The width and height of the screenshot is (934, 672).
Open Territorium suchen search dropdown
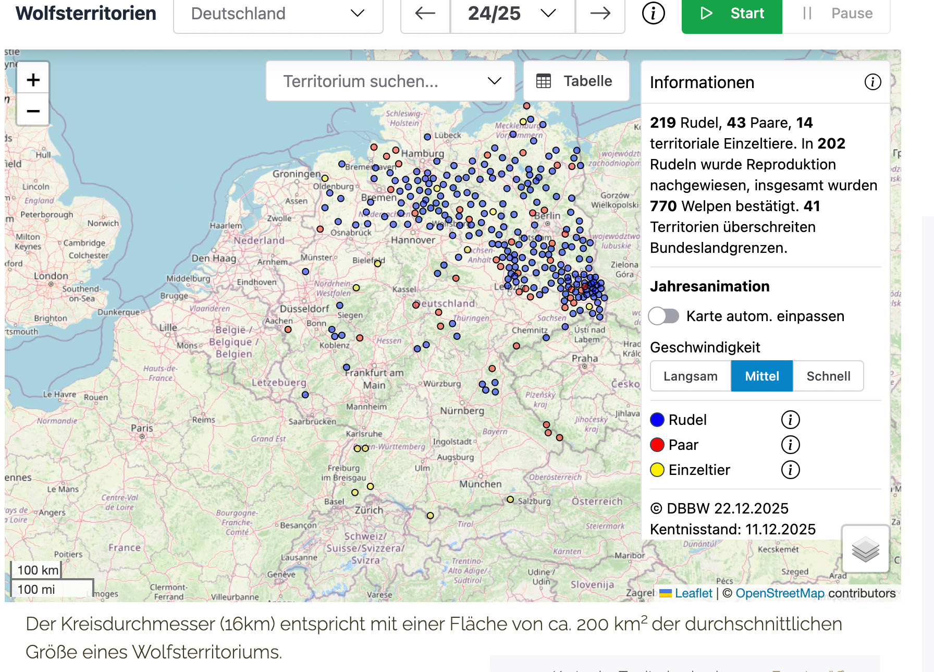390,81
